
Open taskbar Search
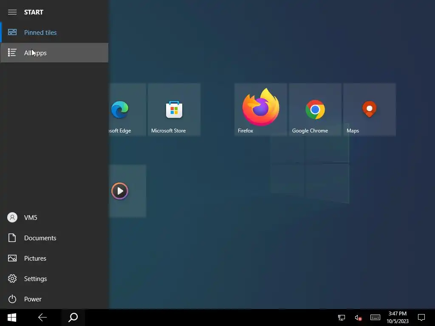click(x=73, y=318)
